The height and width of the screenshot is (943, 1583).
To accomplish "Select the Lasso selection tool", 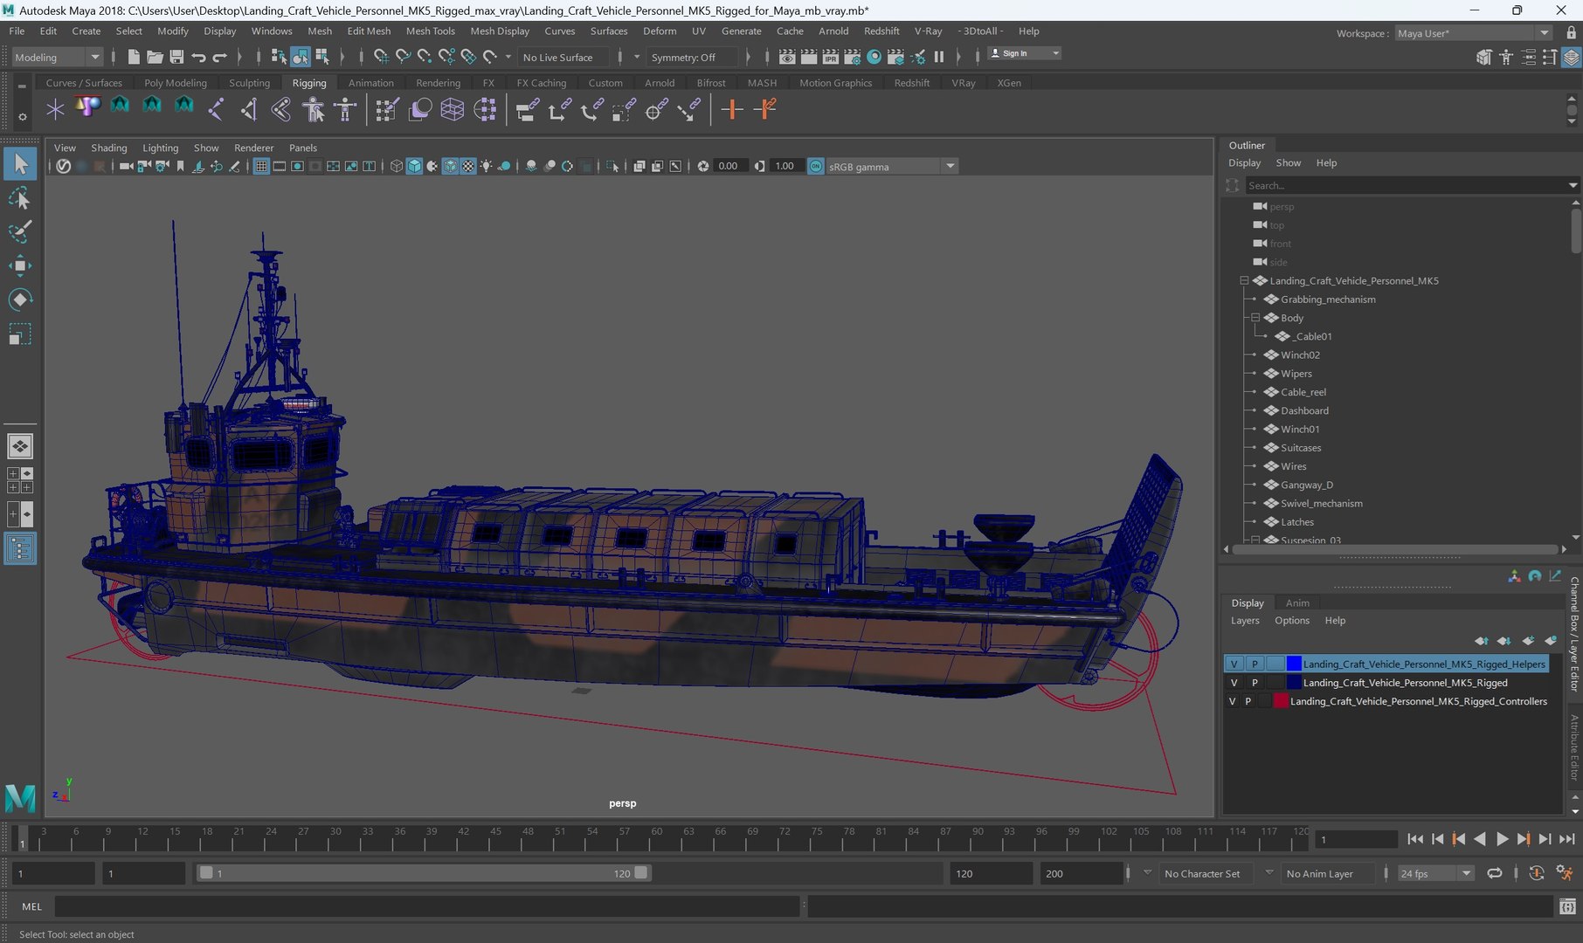I will [x=19, y=198].
